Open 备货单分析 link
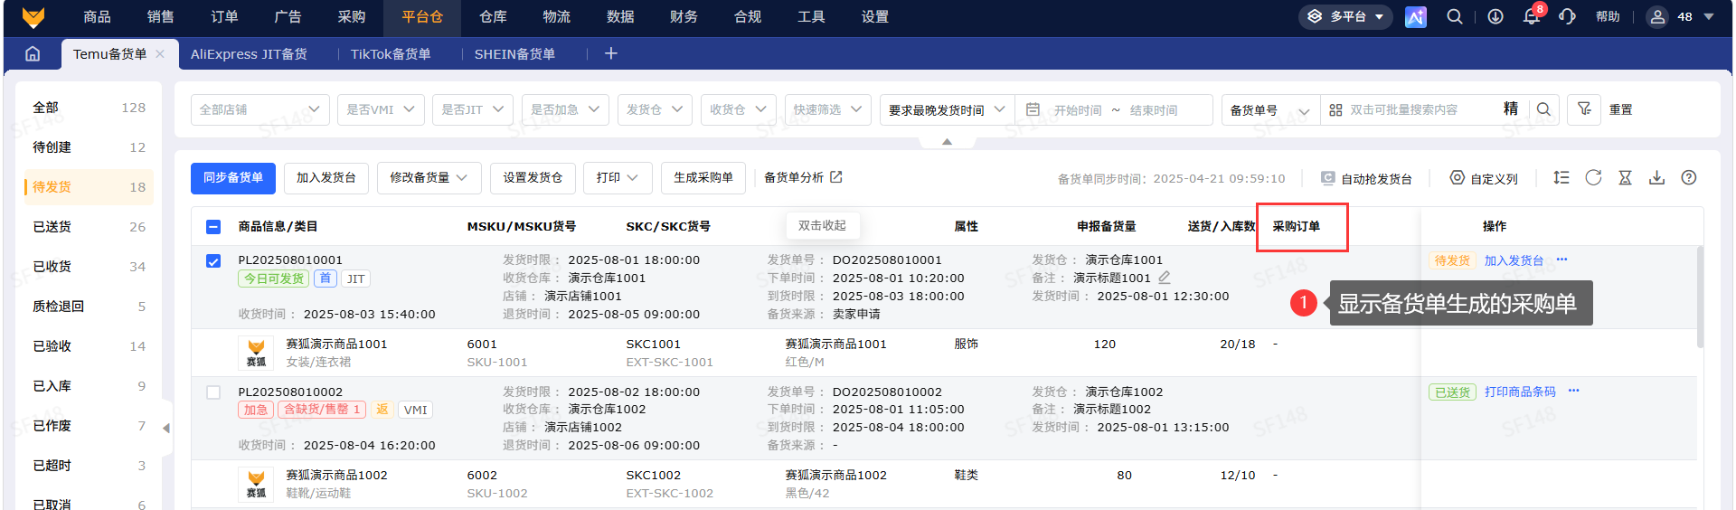 (x=803, y=177)
